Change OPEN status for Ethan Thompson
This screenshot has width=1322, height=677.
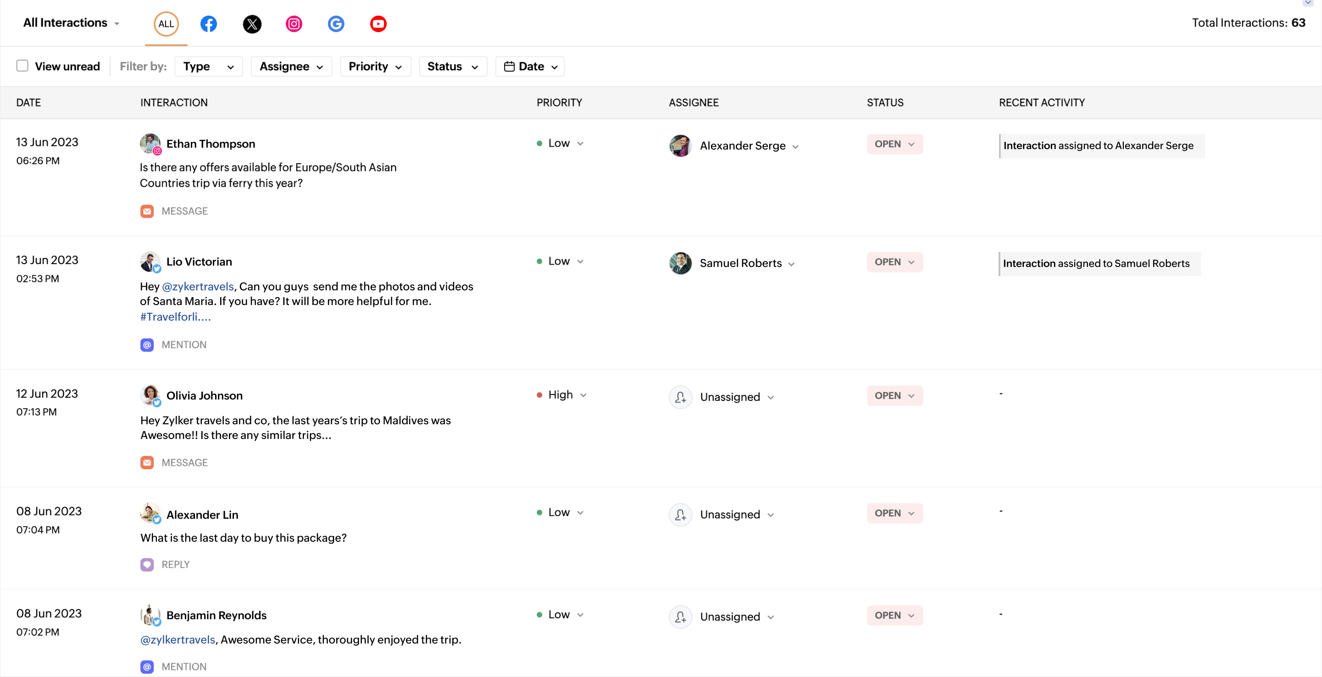(x=894, y=144)
